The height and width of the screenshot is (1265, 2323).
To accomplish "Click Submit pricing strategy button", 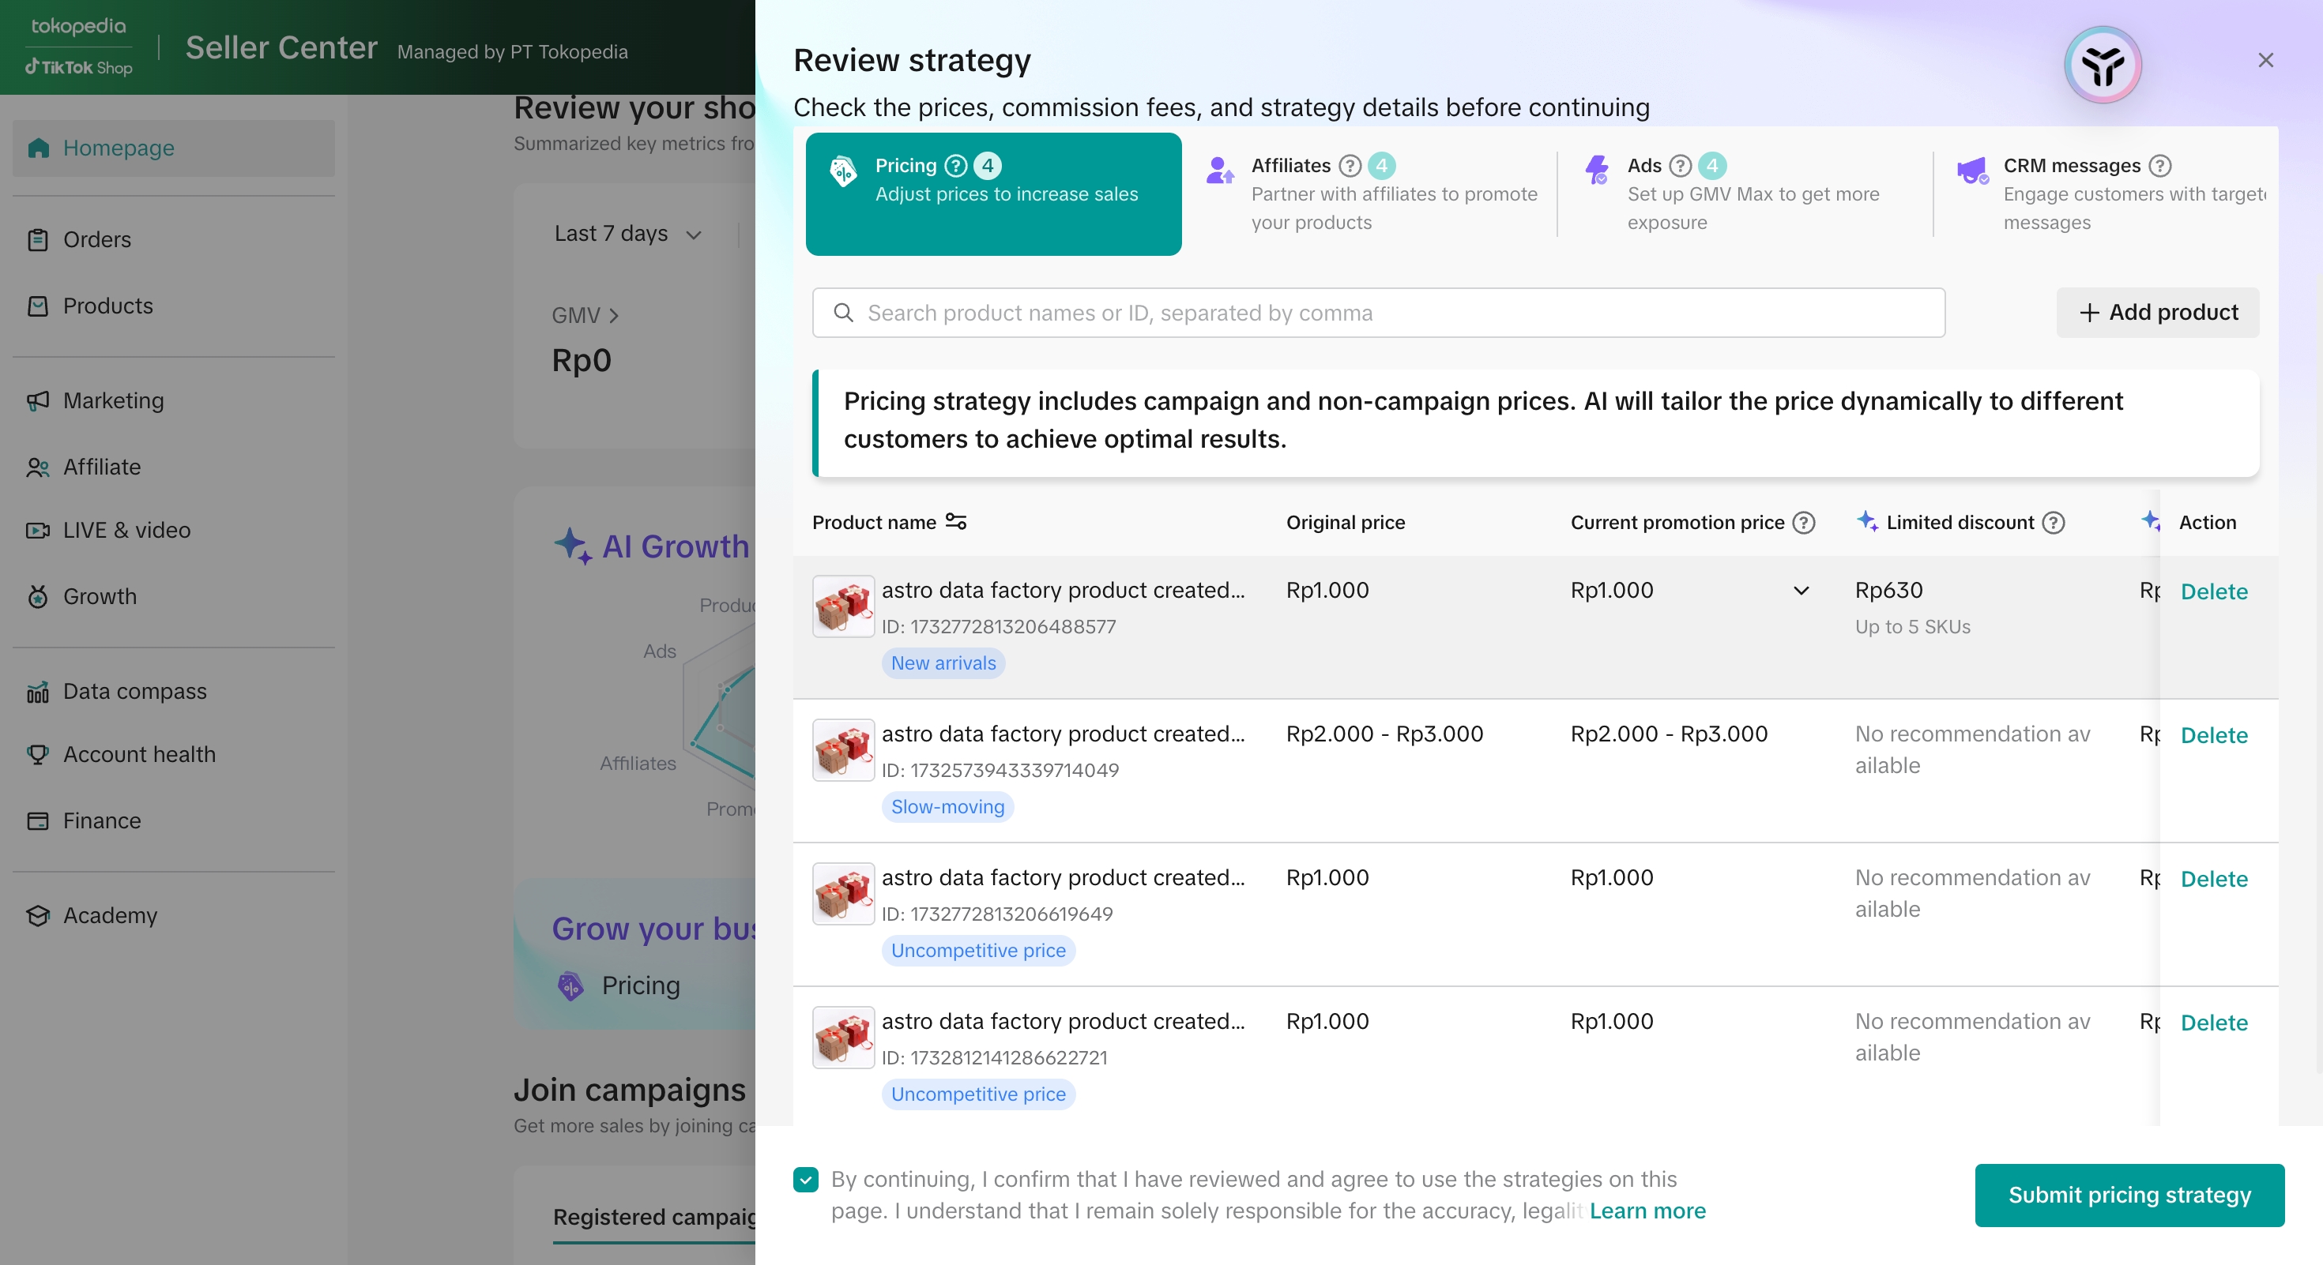I will coord(2129,1195).
